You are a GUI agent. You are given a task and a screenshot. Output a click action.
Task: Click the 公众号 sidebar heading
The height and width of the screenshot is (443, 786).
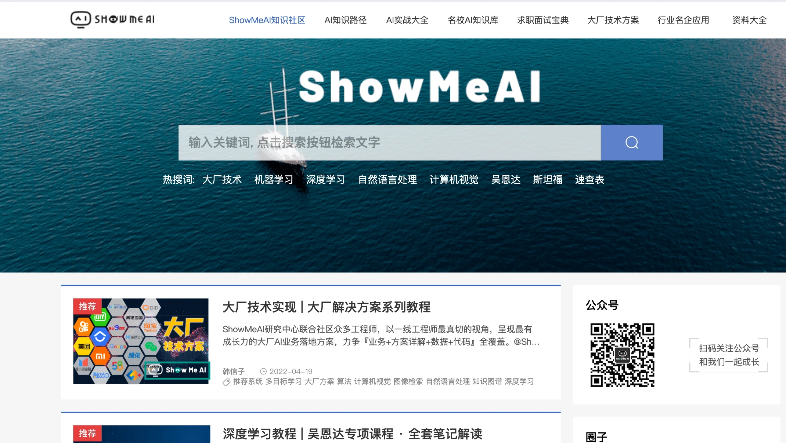click(x=602, y=305)
